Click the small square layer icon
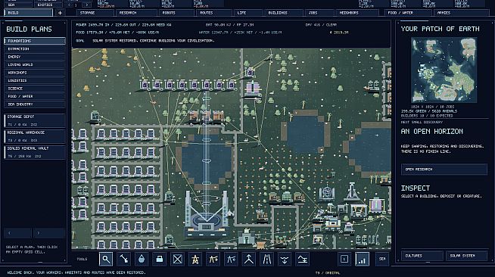This screenshot has height=277, width=495. point(344,260)
